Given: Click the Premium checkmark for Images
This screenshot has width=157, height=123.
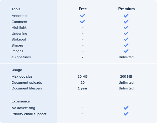Looking at the screenshot, I should (x=126, y=51).
